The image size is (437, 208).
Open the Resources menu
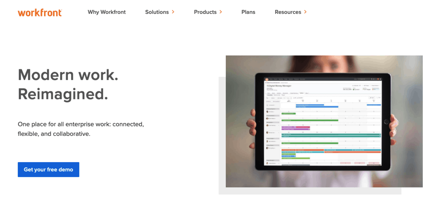point(288,12)
